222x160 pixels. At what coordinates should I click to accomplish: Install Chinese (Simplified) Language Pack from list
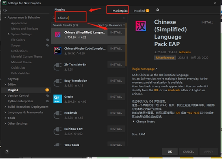tap(116, 33)
